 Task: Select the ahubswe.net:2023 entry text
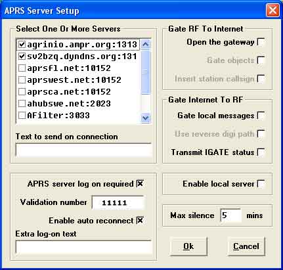click(x=69, y=104)
